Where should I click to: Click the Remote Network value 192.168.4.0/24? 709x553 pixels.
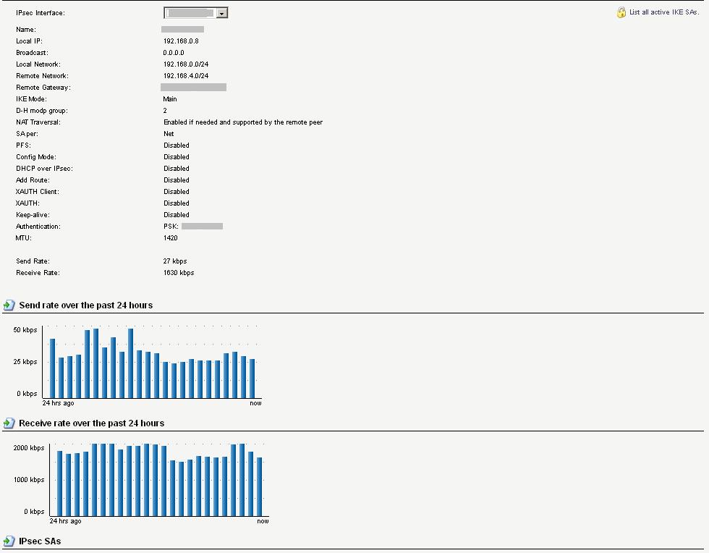pyautogui.click(x=186, y=76)
